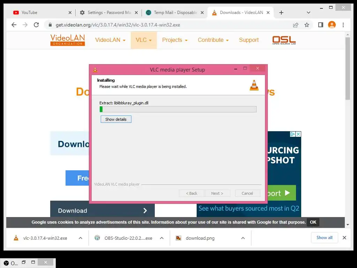
Task: Open the Support menu link
Action: coord(249,40)
